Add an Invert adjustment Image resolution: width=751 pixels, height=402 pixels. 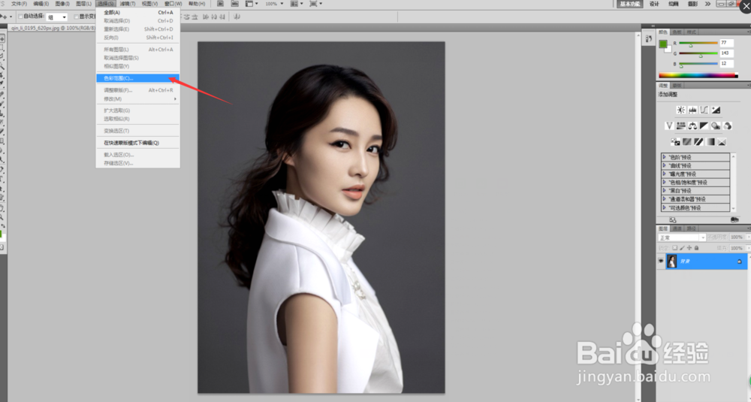(675, 142)
